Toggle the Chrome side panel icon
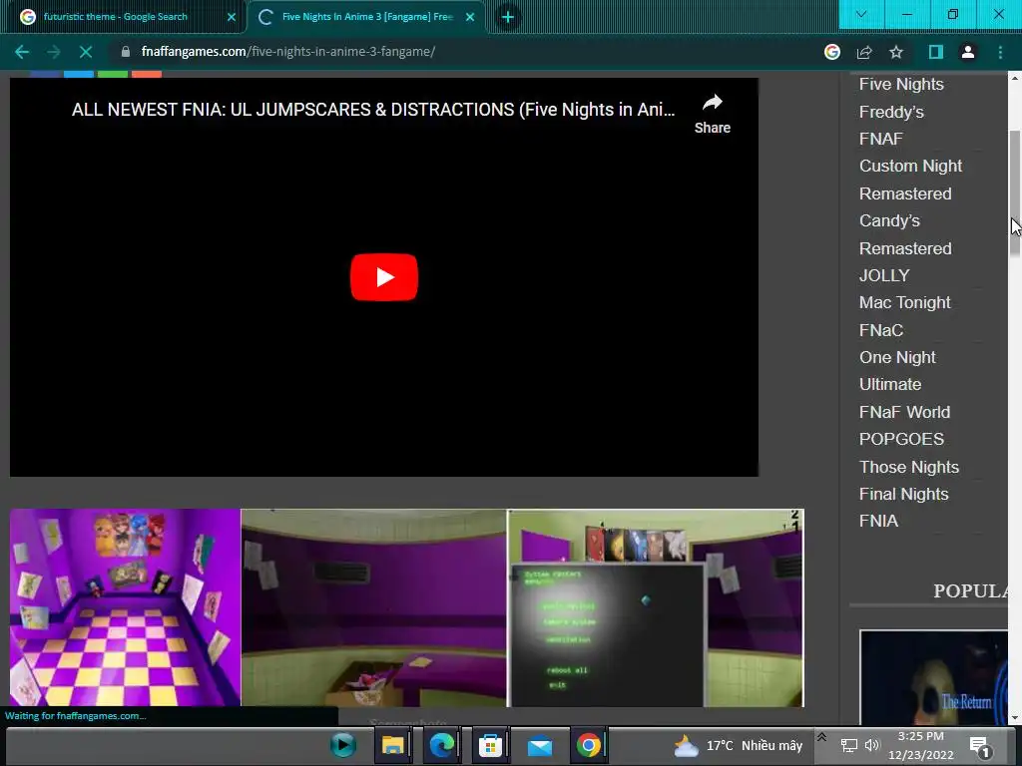 pyautogui.click(x=936, y=52)
